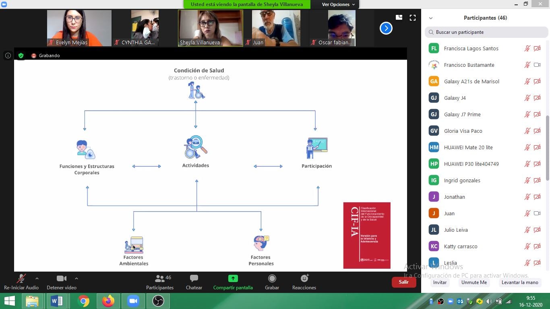Show next video thumbnails with arrow
Screen dimensions: 550x309
(x=386, y=28)
